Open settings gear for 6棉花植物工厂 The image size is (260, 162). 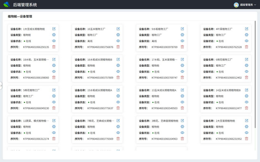click(x=247, y=65)
